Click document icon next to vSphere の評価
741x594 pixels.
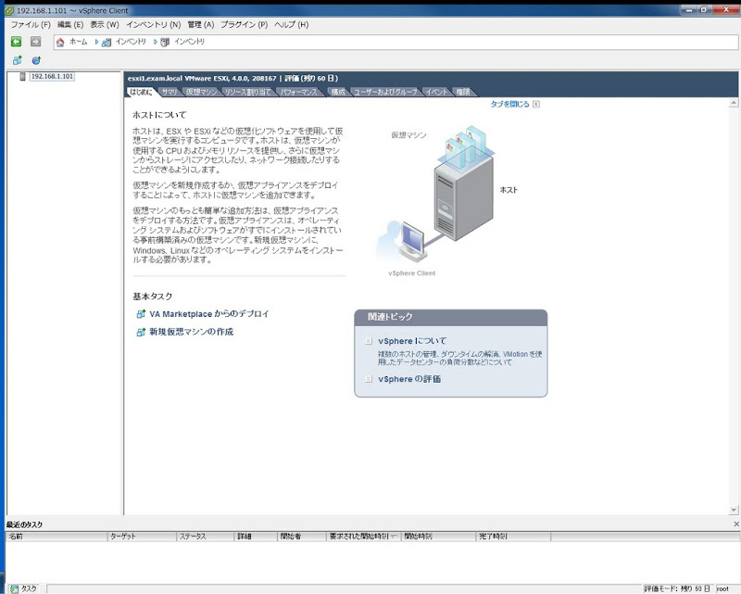(369, 379)
